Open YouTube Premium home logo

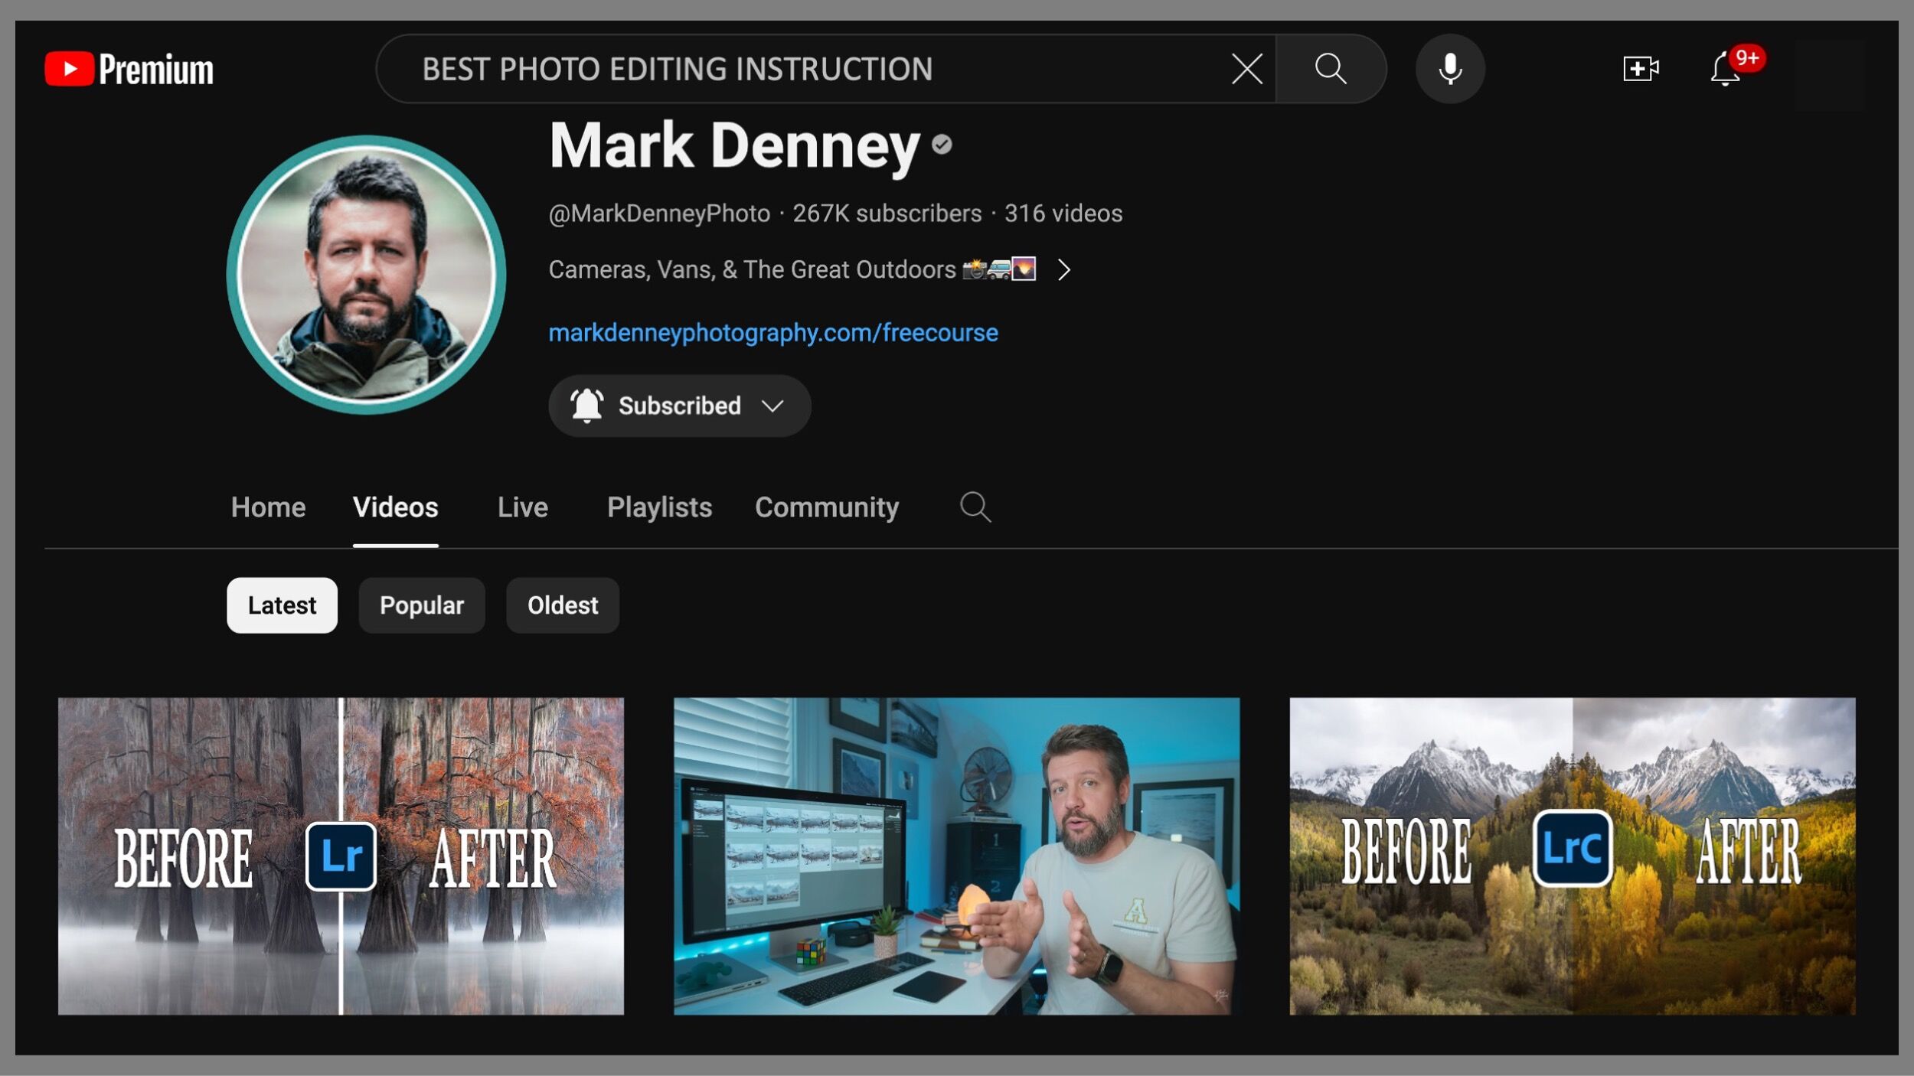coord(129,69)
